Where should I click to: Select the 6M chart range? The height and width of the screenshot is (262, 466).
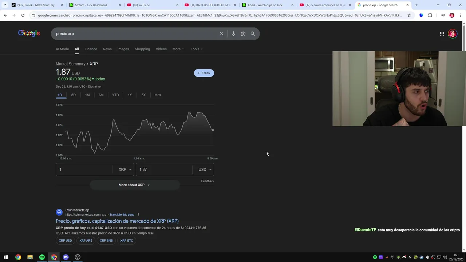point(101,95)
